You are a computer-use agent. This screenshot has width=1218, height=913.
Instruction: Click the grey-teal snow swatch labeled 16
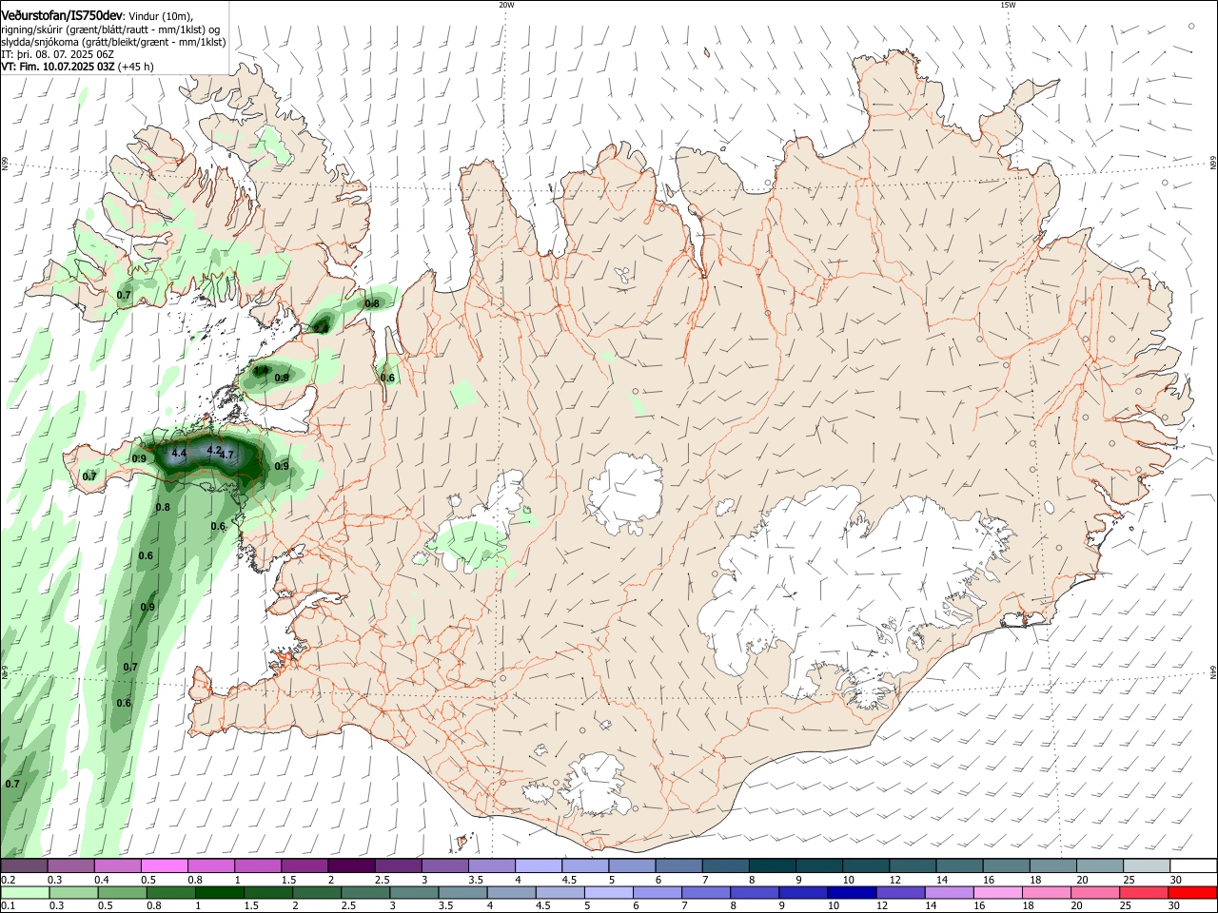1006,866
